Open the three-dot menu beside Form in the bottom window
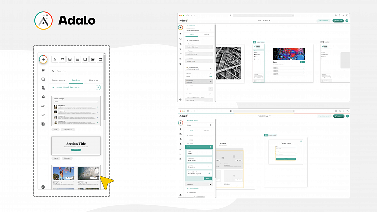 [211, 125]
